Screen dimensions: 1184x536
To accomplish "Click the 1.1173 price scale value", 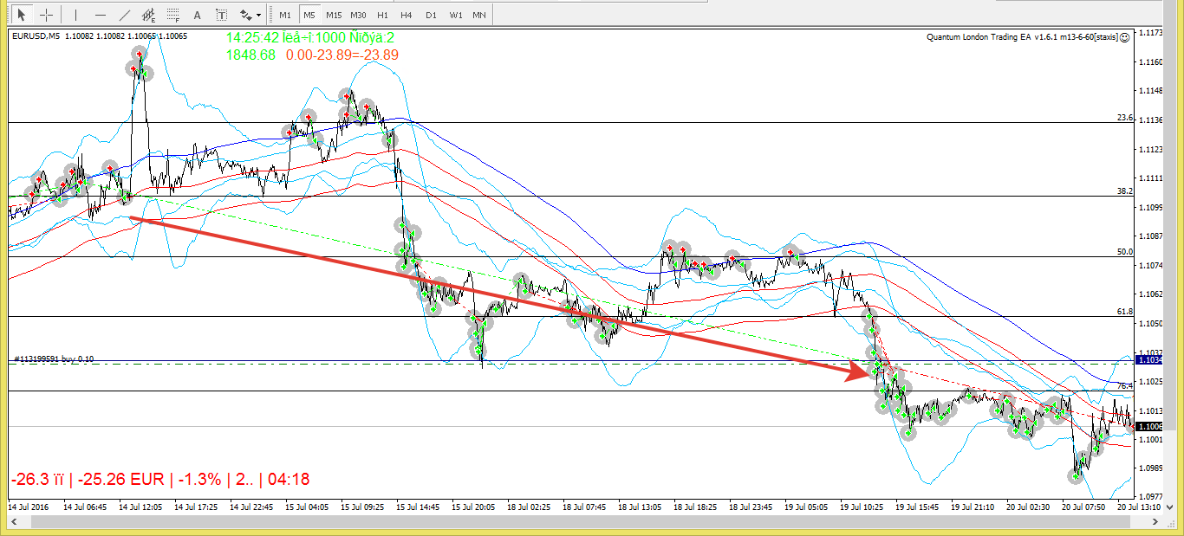I will 1151,33.
